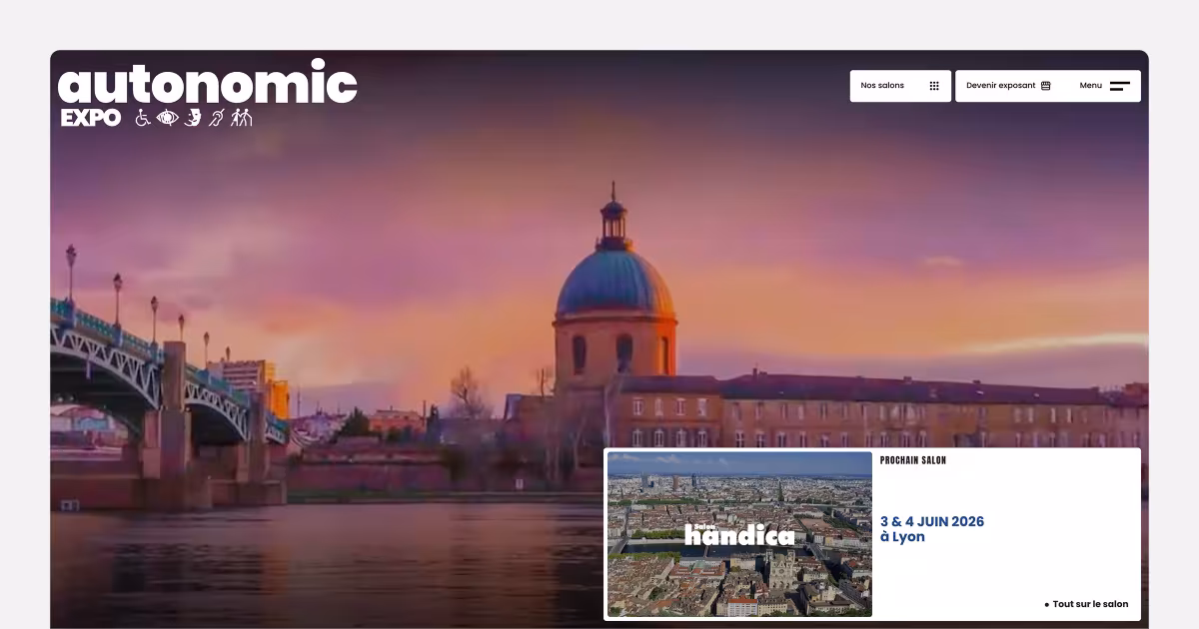
Task: Click the face profile disability icon
Action: pos(193,118)
